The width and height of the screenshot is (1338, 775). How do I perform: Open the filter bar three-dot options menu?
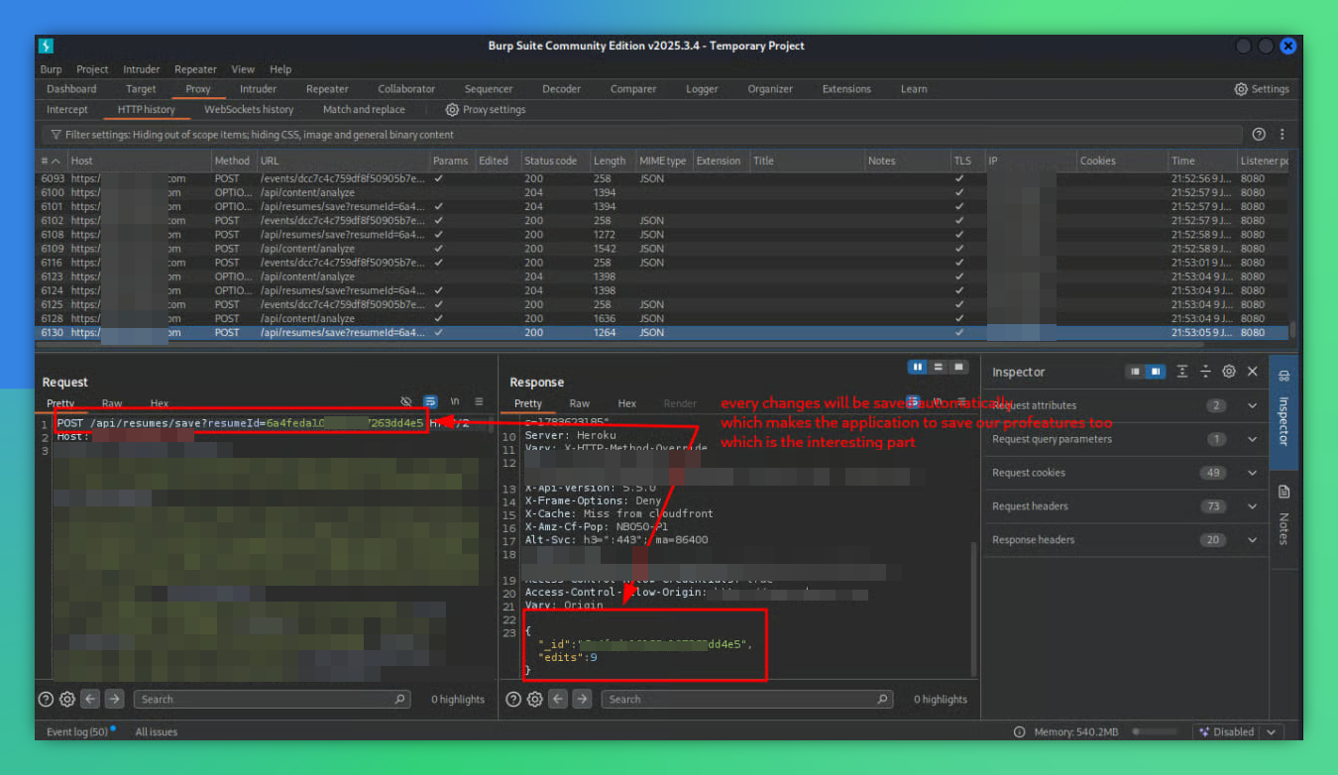click(x=1282, y=134)
